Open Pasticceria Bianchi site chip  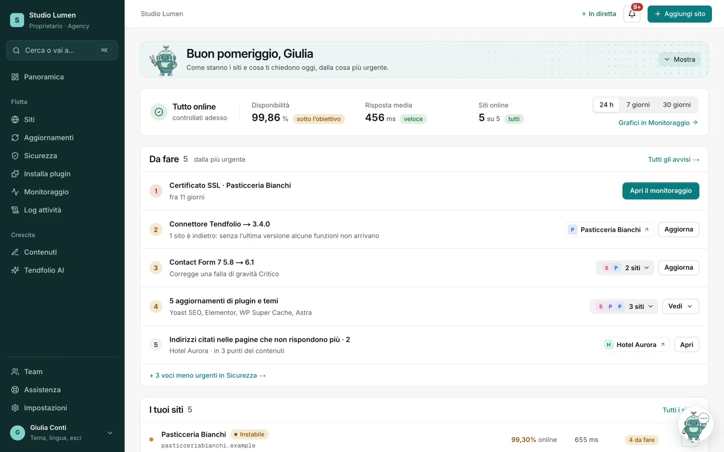(609, 229)
